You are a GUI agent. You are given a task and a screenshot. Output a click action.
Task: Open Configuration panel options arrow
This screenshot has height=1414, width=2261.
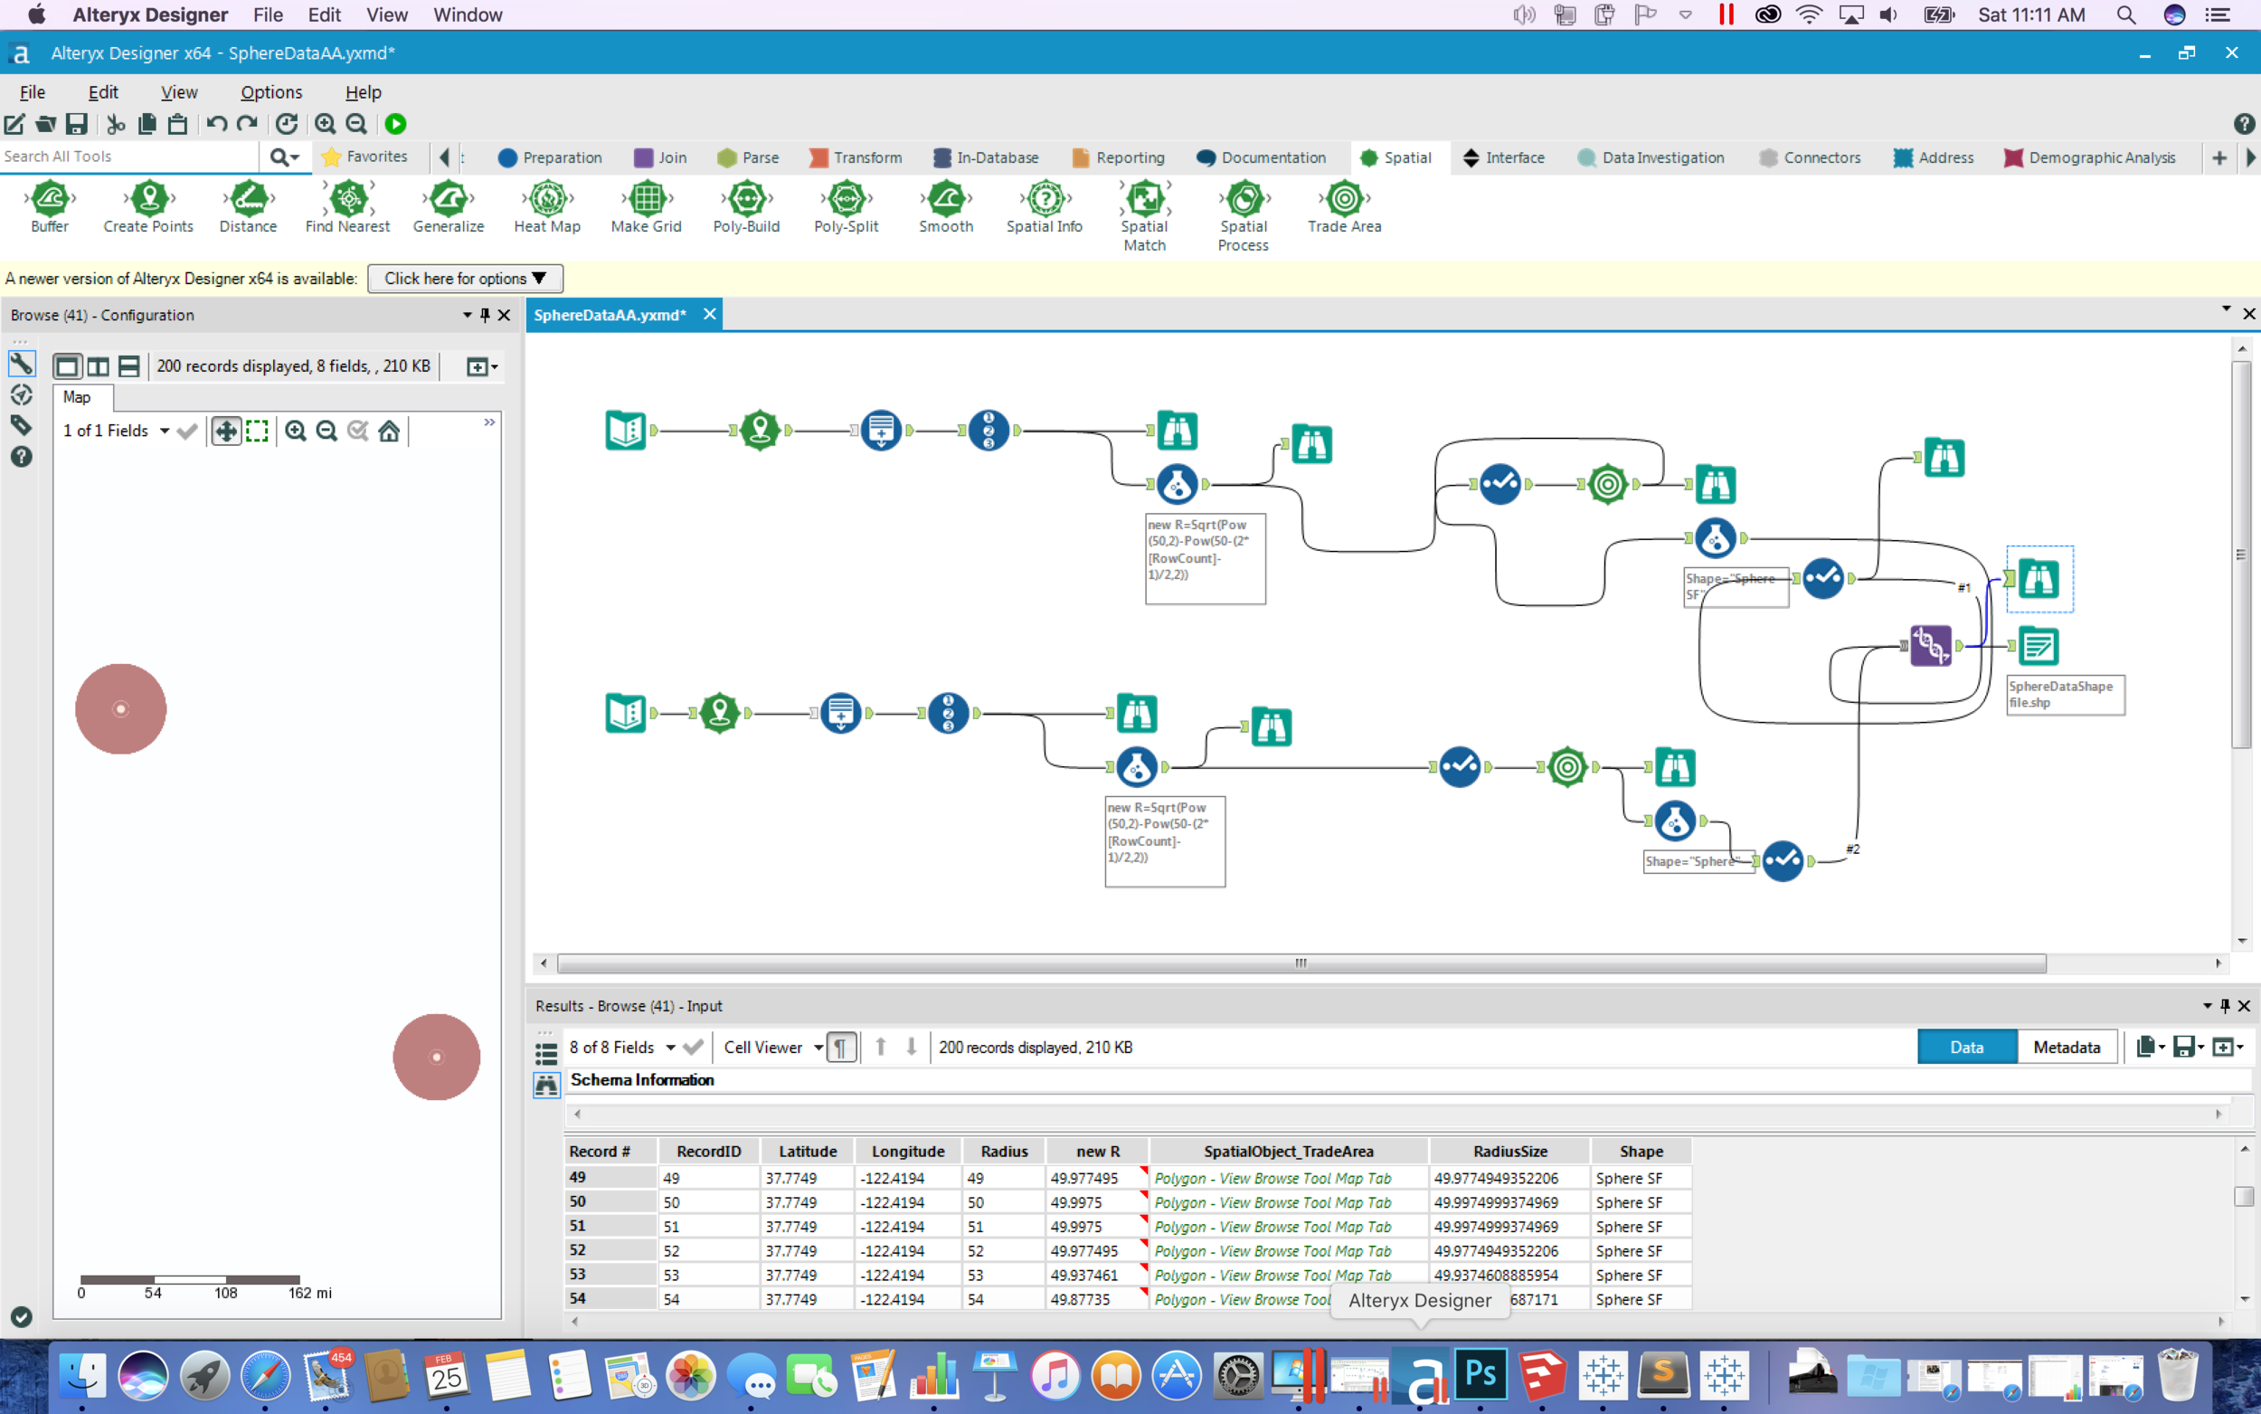(467, 315)
